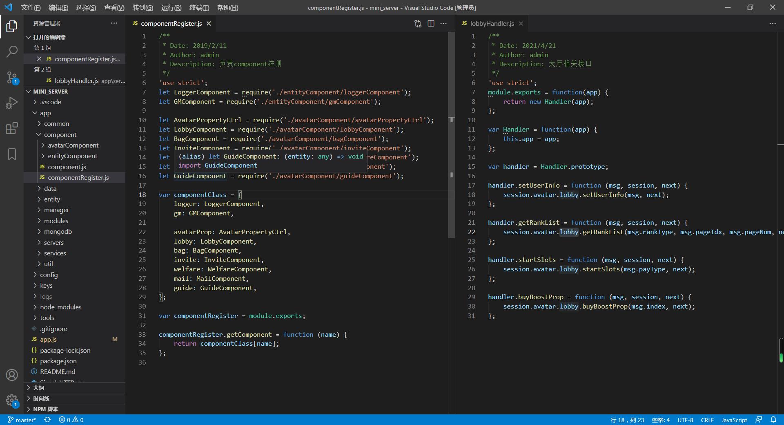This screenshot has width=784, height=425.
Task: Open the Accounts icon in activity bar
Action: [12, 375]
